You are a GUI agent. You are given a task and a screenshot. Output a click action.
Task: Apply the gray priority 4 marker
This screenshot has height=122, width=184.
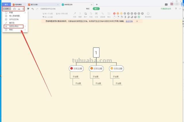(x=125, y=13)
